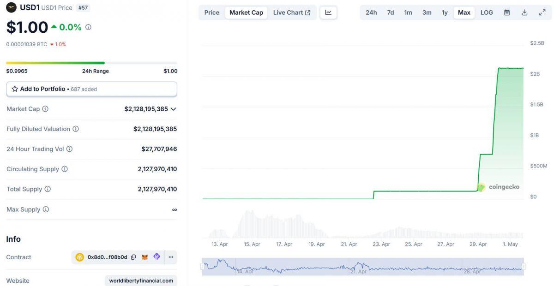The height and width of the screenshot is (286, 554).
Task: Expand the chart to fullscreen
Action: coord(542,12)
